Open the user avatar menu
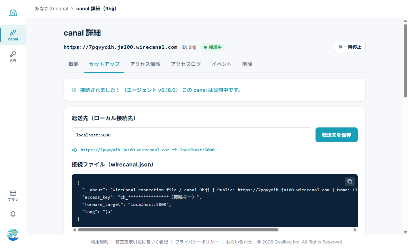This screenshot has height=249, width=408. pos(13,235)
